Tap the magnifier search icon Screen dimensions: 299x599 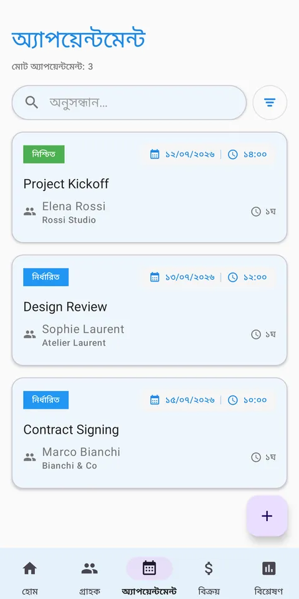(32, 102)
